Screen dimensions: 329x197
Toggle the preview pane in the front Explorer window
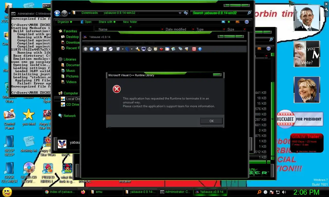[x=237, y=22]
